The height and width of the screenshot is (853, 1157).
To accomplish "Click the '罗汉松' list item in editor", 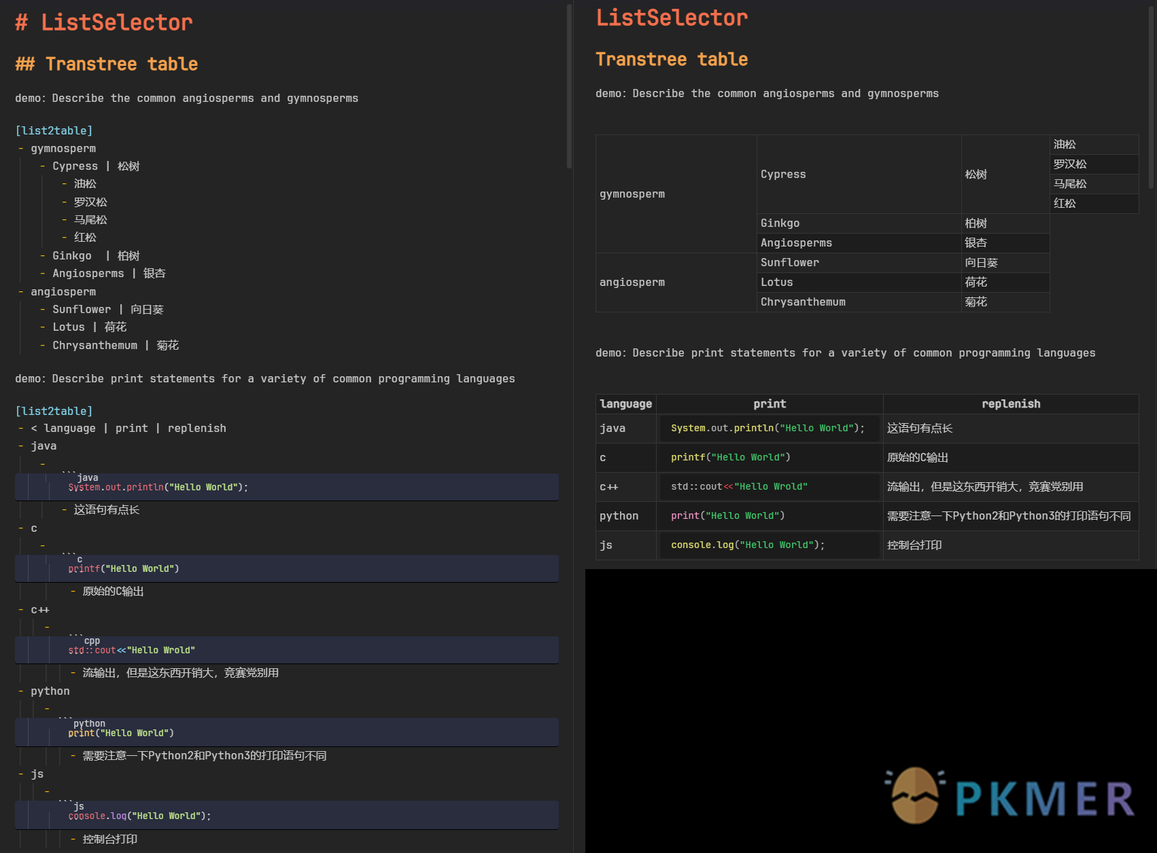I will (x=90, y=202).
